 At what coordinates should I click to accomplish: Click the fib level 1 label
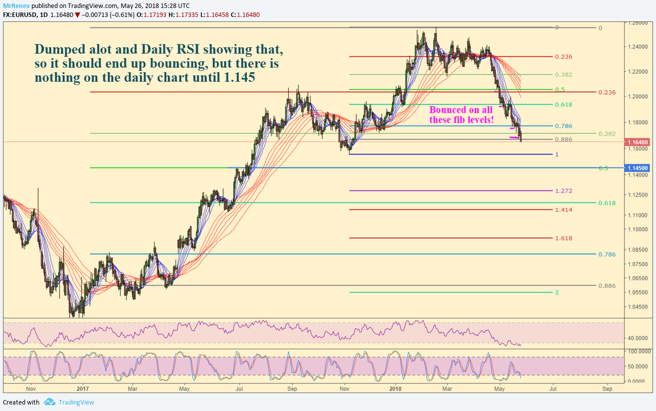[557, 155]
